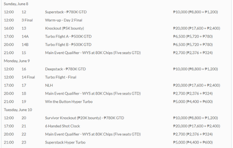This screenshot has width=233, height=148.
Task: Open the Superstack ₱780K GTD event
Action: click(x=66, y=12)
